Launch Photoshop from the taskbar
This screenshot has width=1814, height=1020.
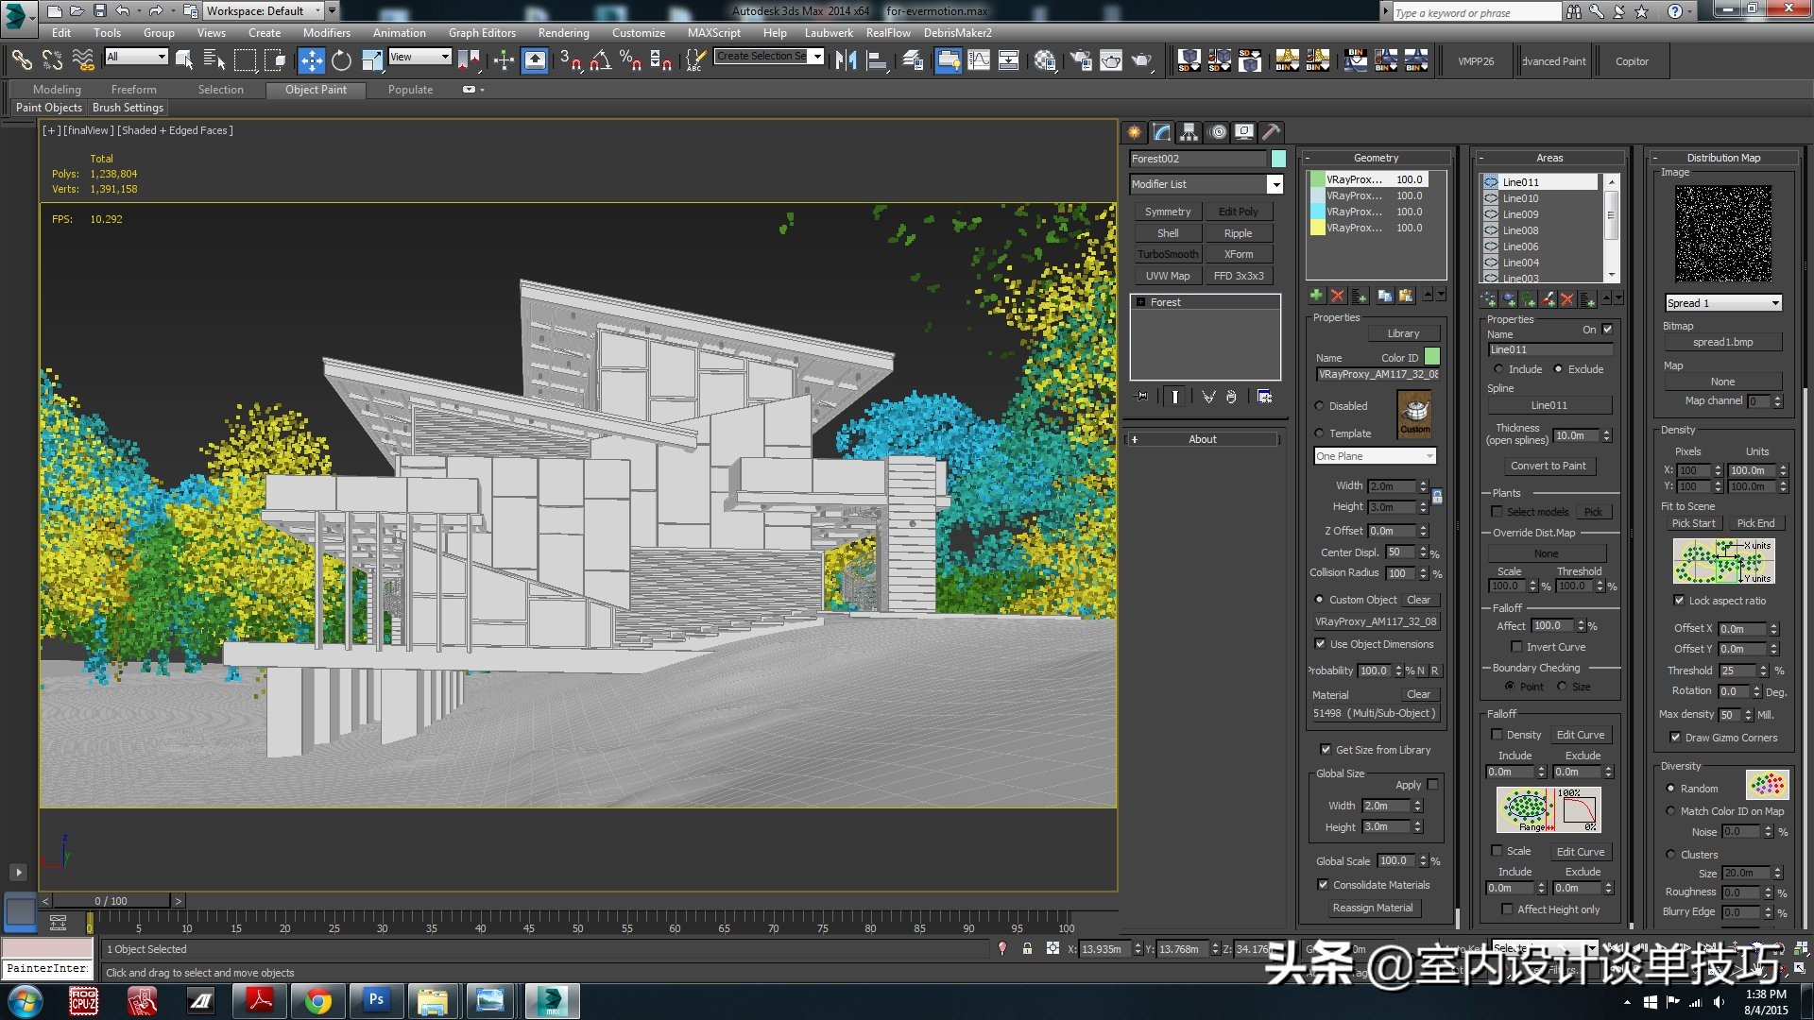(x=376, y=1000)
